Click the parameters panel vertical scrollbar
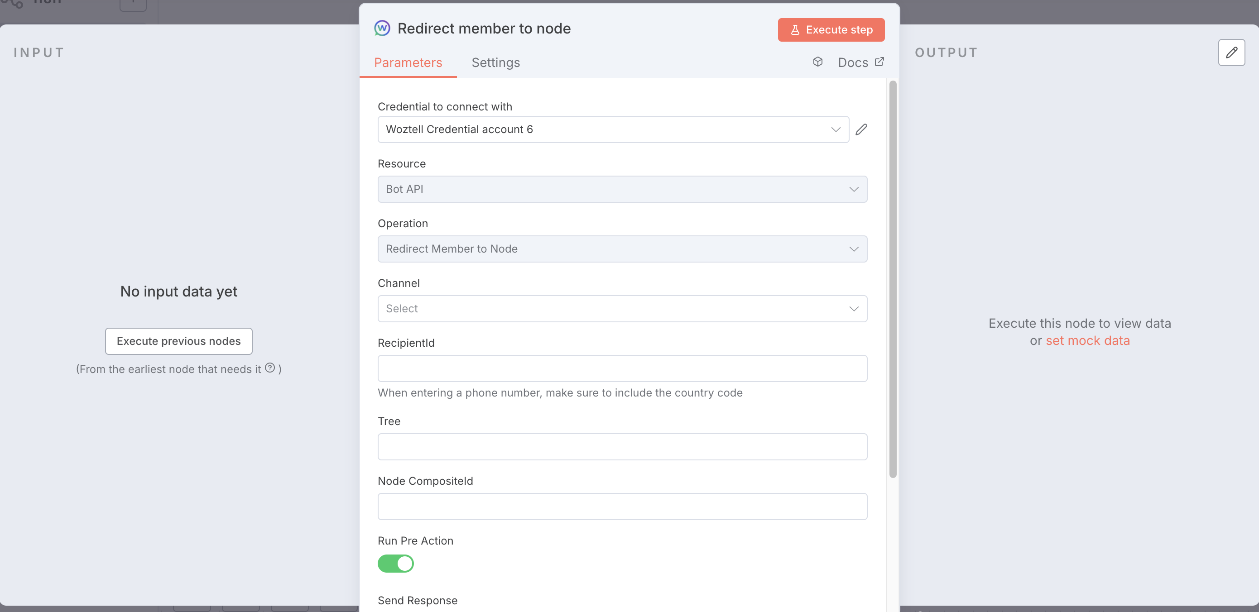 [893, 278]
